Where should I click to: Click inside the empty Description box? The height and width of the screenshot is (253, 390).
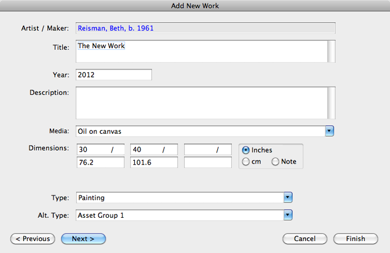[201, 103]
